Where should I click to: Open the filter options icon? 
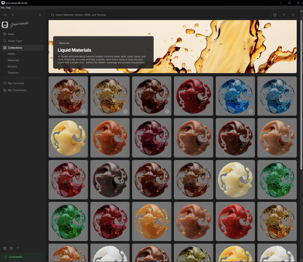(284, 15)
